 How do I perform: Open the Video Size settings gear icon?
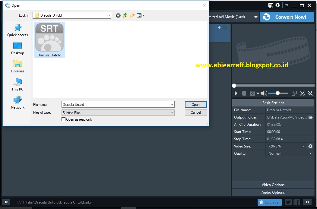pos(310,146)
